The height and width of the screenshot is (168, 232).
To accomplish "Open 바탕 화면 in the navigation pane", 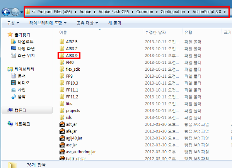I will coord(23,48).
